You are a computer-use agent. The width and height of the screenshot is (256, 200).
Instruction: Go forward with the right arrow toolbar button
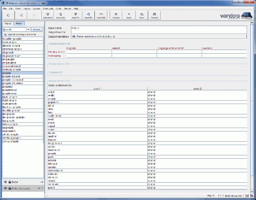tap(34, 15)
